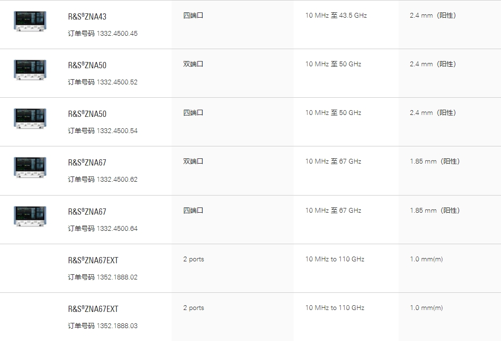Image resolution: width=501 pixels, height=341 pixels.
Task: Open the two-port R&S ZNA67 product name
Action: click(87, 163)
